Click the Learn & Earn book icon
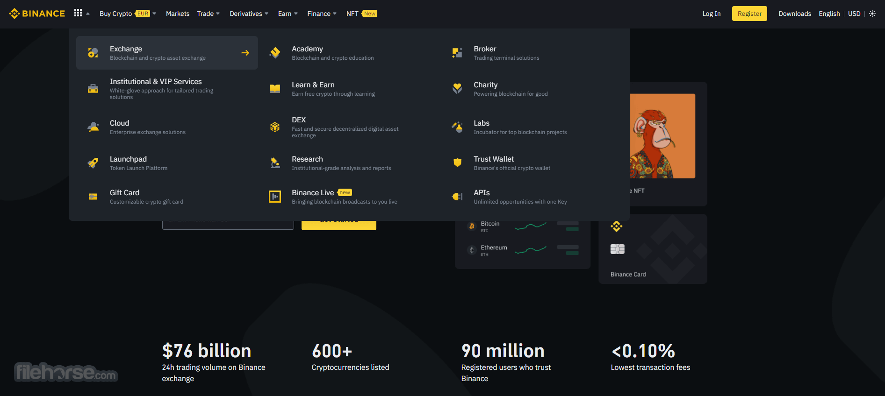Viewport: 885px width, 396px height. 275,89
